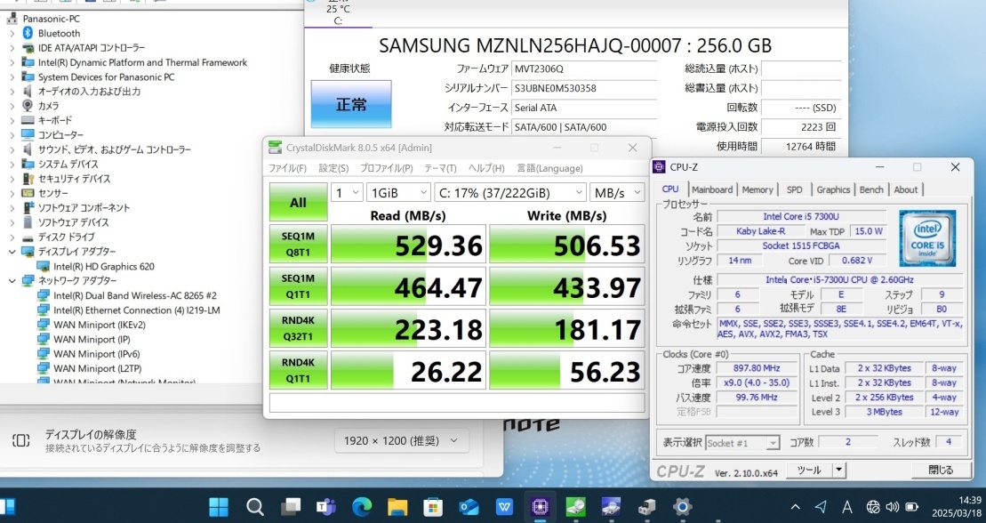
Task: Click the CrystalDiskMark title bar app icon
Action: 275,148
